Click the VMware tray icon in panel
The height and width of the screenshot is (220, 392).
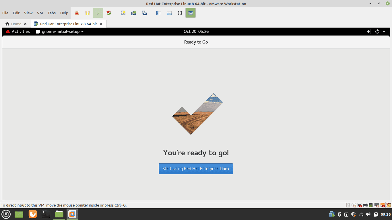[332, 214]
